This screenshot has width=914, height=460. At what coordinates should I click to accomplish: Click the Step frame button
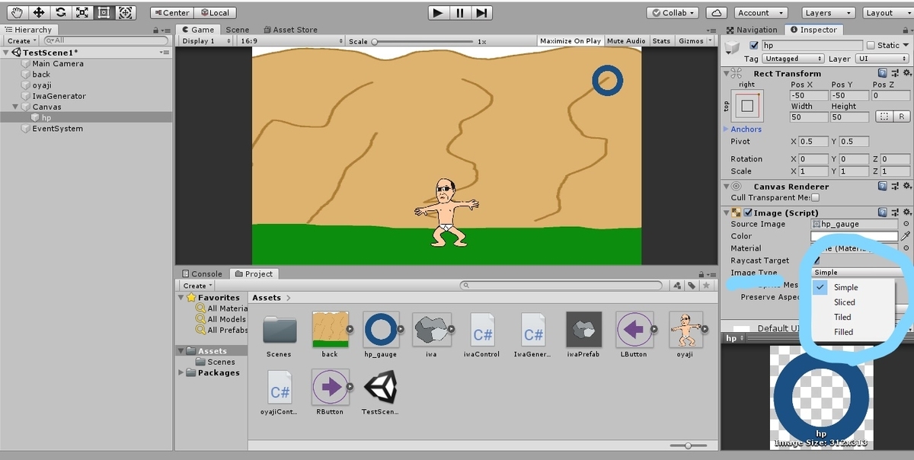point(481,12)
